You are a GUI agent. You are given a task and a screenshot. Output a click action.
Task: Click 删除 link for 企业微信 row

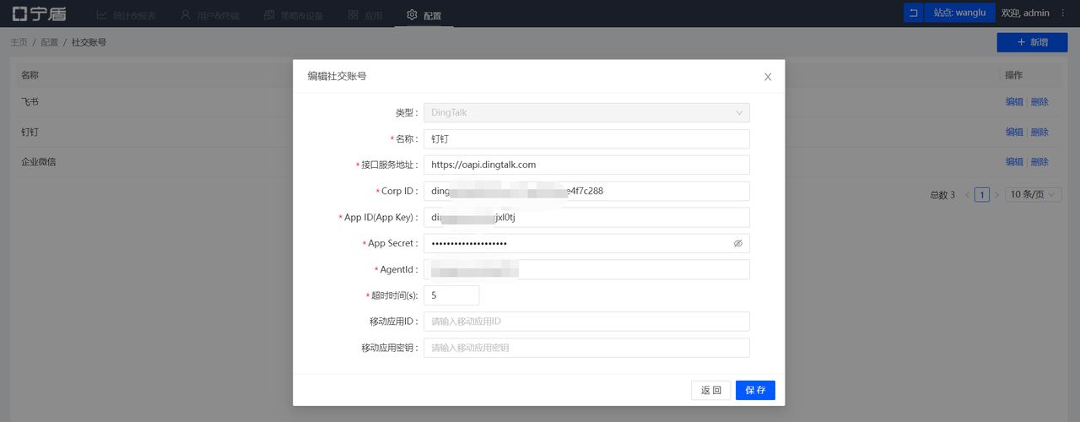pos(1039,162)
